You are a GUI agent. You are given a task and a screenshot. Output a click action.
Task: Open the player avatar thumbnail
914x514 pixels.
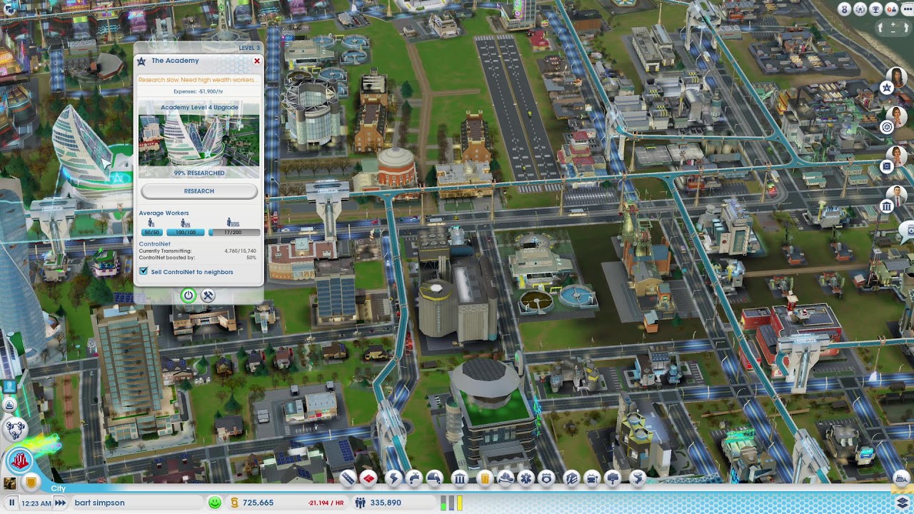coord(10,483)
